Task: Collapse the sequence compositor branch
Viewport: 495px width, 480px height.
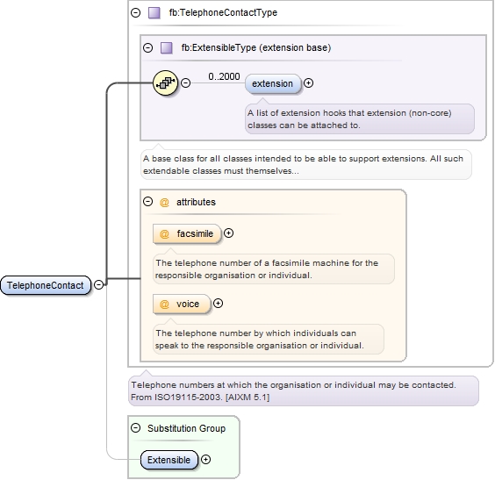Action: pos(186,83)
